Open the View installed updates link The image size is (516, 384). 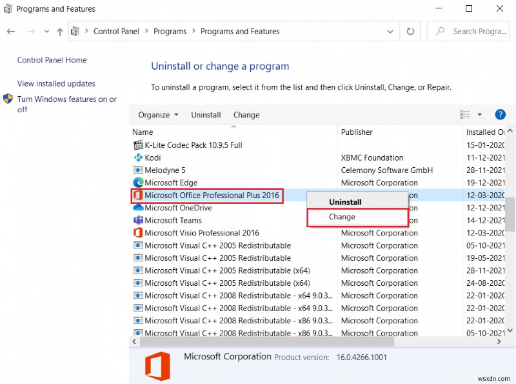(x=56, y=83)
